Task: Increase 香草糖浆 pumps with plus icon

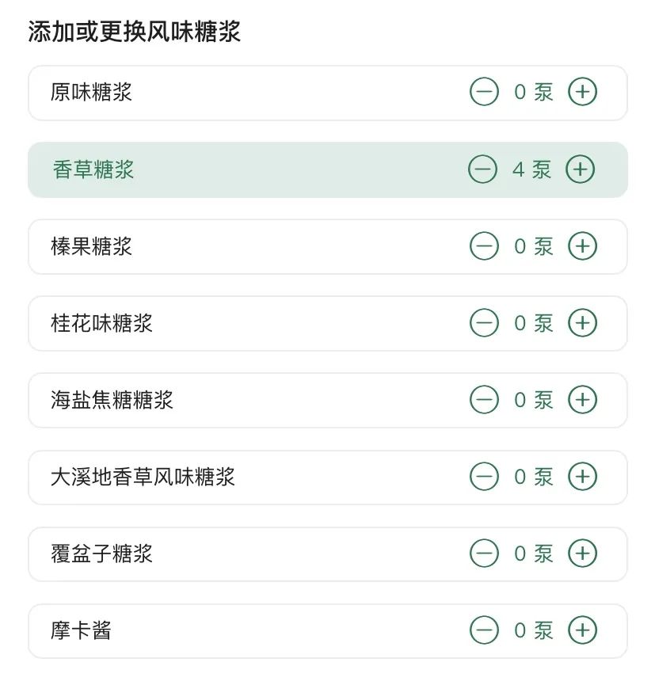Action: click(x=580, y=169)
